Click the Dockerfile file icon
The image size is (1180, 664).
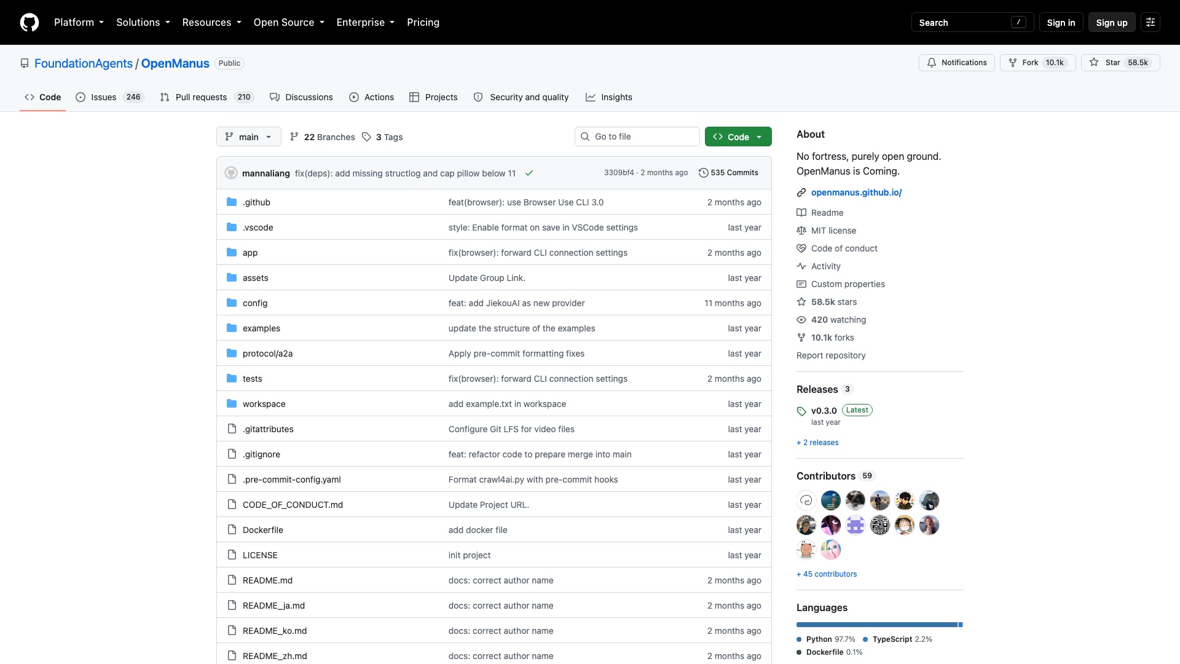[x=232, y=529]
